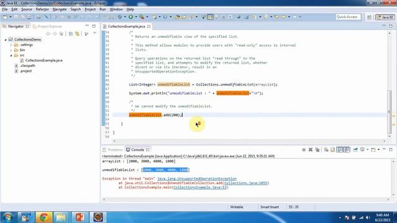Open the New wizard dropdown arrow
397x223 pixels.
(x=11, y=17)
